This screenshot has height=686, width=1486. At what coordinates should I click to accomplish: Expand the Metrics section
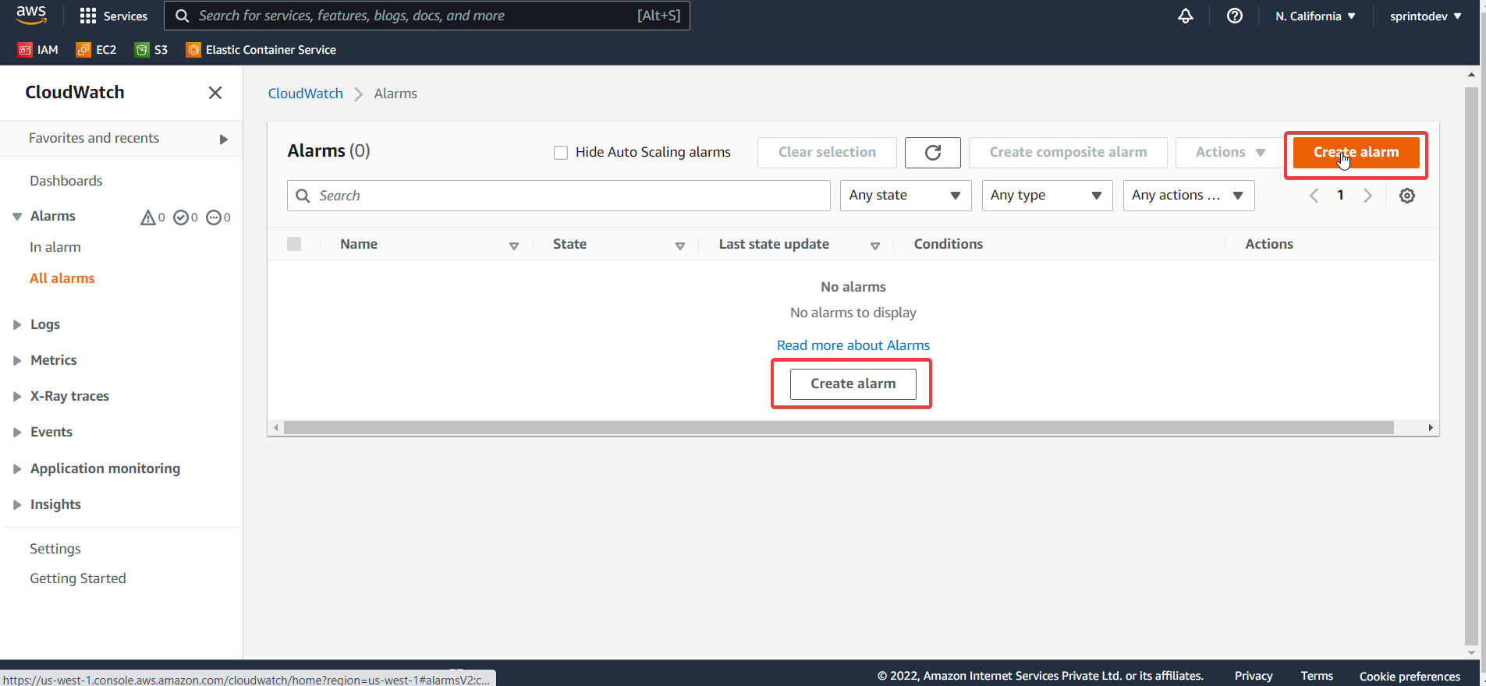(x=16, y=360)
